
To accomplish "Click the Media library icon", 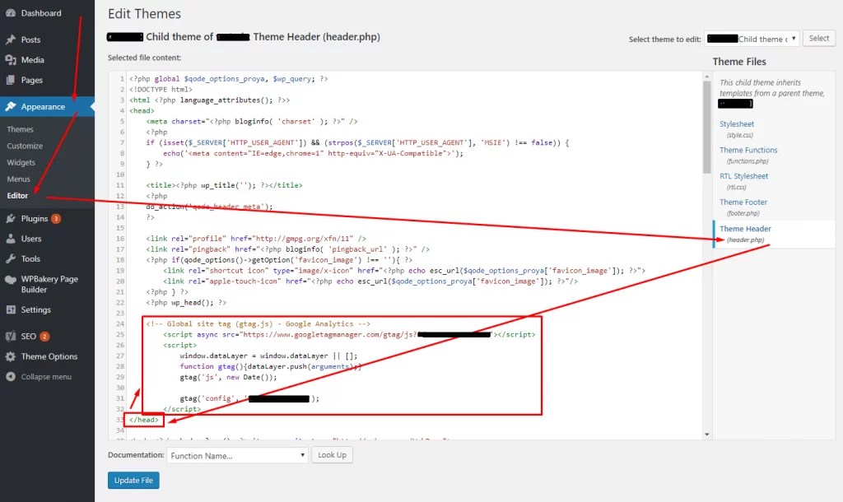I will 10,60.
